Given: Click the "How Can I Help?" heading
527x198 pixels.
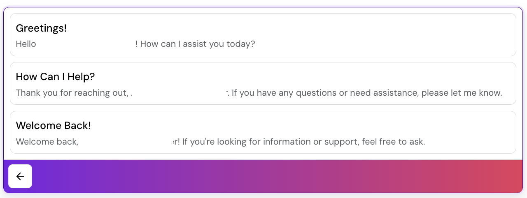Looking at the screenshot, I should (56, 76).
